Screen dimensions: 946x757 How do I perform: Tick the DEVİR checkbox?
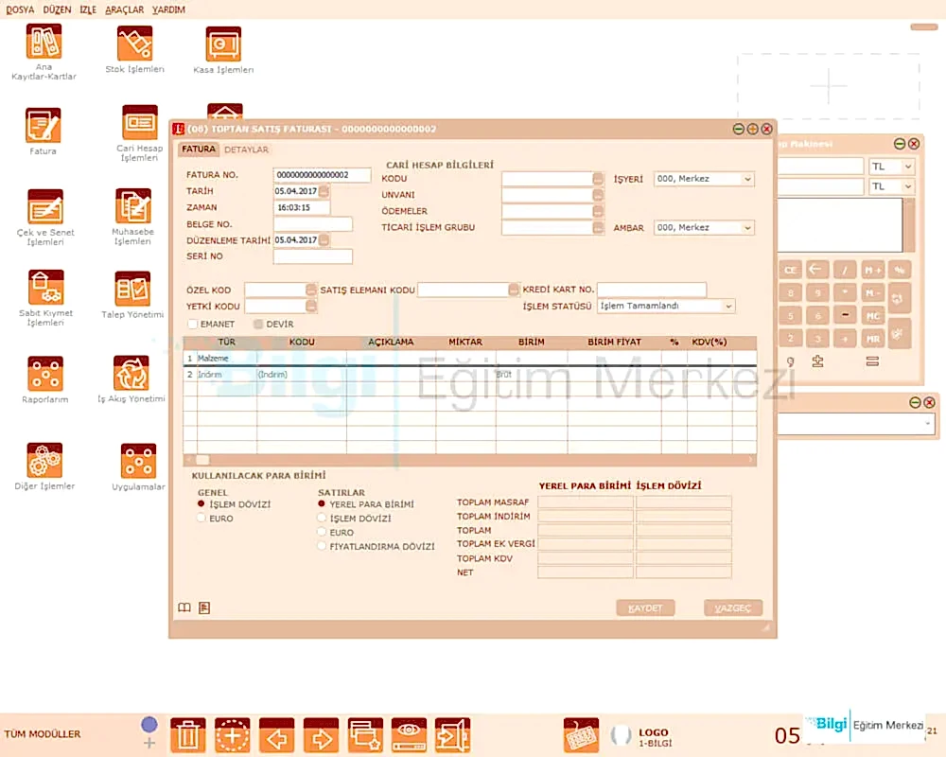[x=258, y=325]
